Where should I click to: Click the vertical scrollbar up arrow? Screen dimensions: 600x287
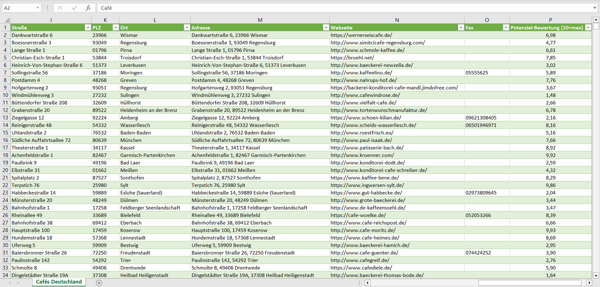click(596, 20)
